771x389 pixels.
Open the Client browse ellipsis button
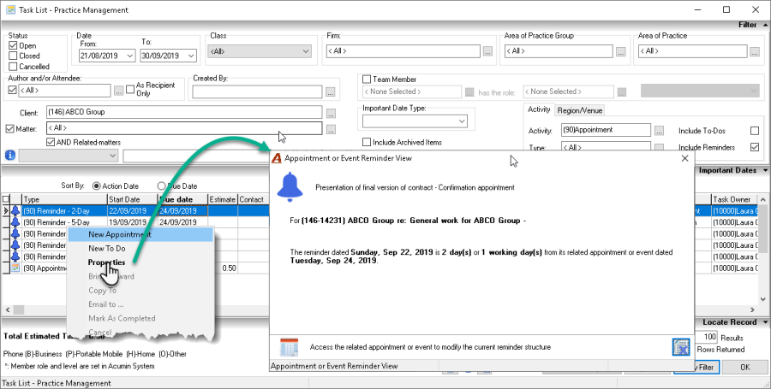[x=331, y=113]
